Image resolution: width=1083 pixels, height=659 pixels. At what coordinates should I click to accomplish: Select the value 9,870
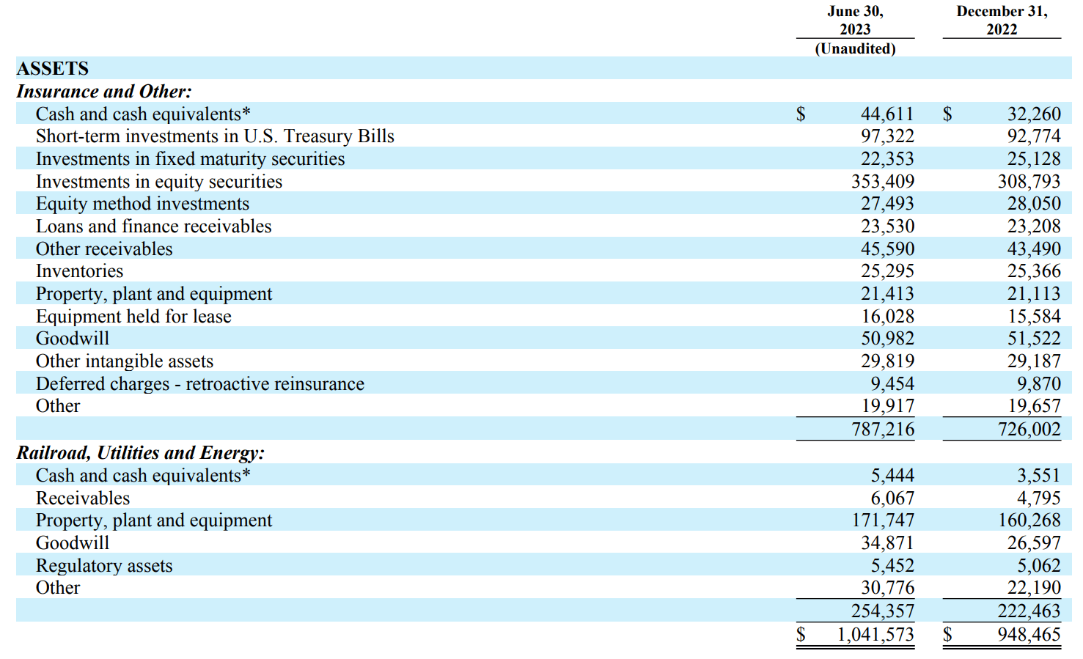[1039, 384]
